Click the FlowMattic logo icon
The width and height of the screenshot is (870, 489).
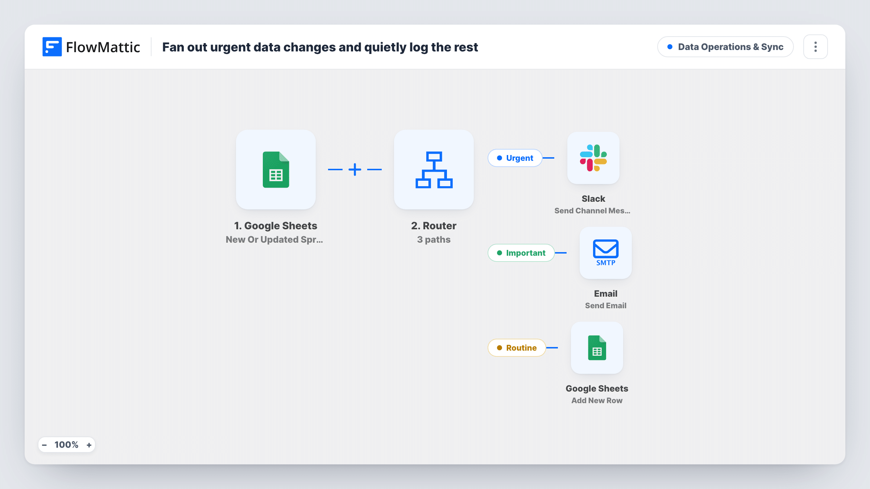pyautogui.click(x=52, y=47)
